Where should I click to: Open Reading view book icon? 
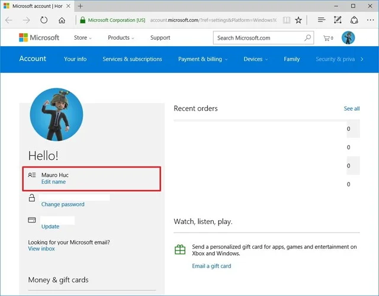287,20
